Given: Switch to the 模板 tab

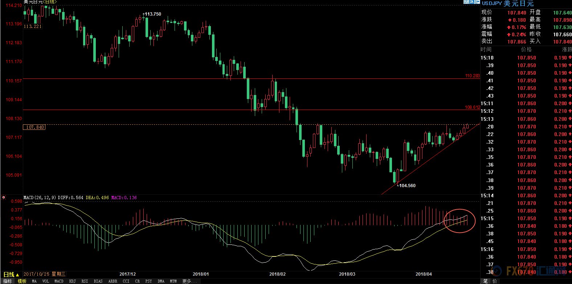Looking at the screenshot, I should (x=22, y=281).
